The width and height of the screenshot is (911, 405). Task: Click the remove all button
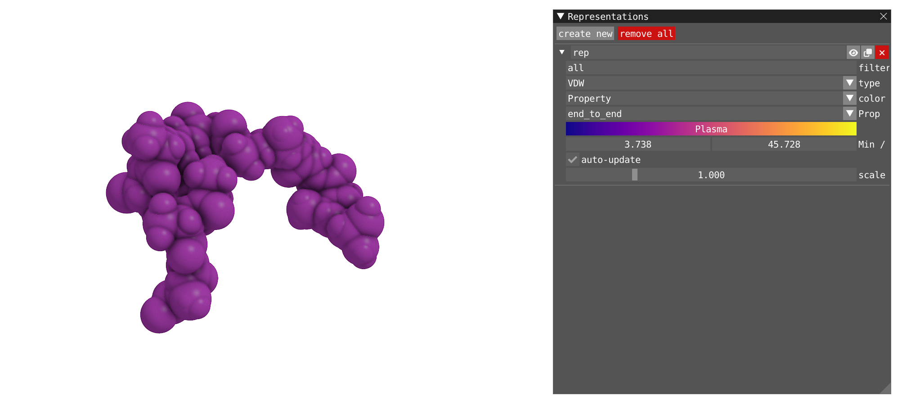[x=646, y=34]
